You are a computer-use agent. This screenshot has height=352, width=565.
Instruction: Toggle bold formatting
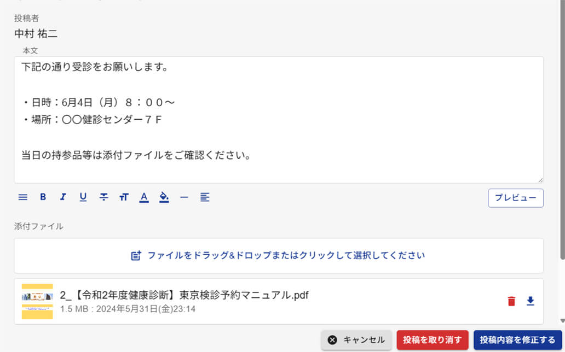[43, 197]
